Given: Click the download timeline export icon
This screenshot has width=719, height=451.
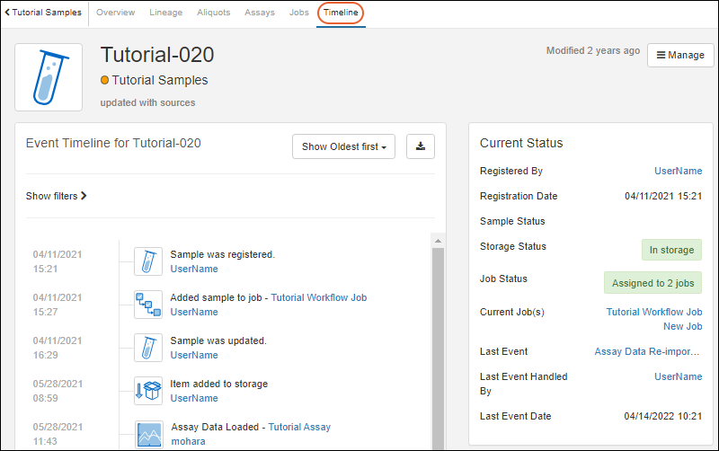Looking at the screenshot, I should point(421,146).
